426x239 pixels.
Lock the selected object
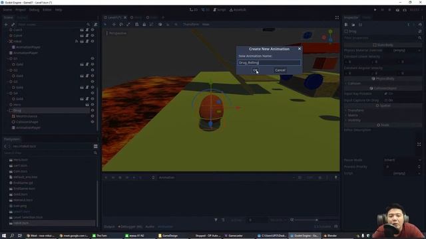click(x=144, y=25)
